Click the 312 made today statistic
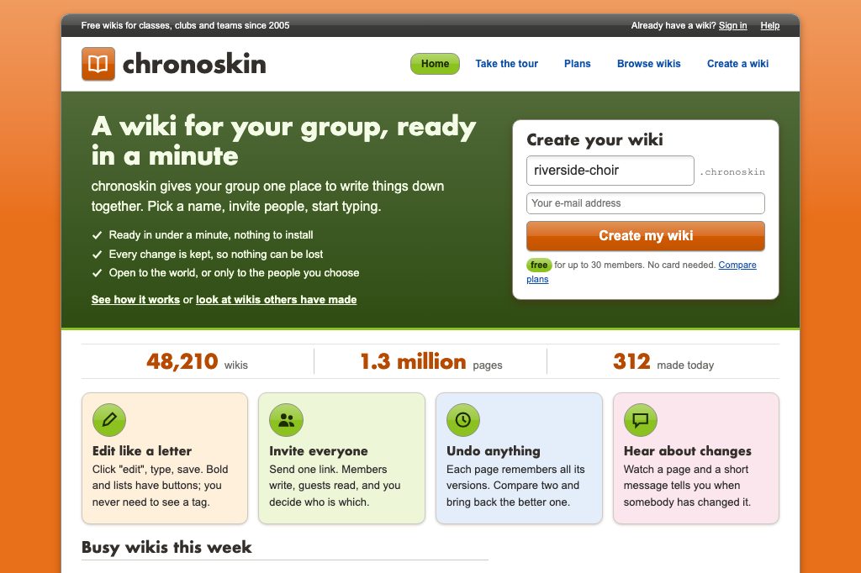This screenshot has height=573, width=861. 663,361
